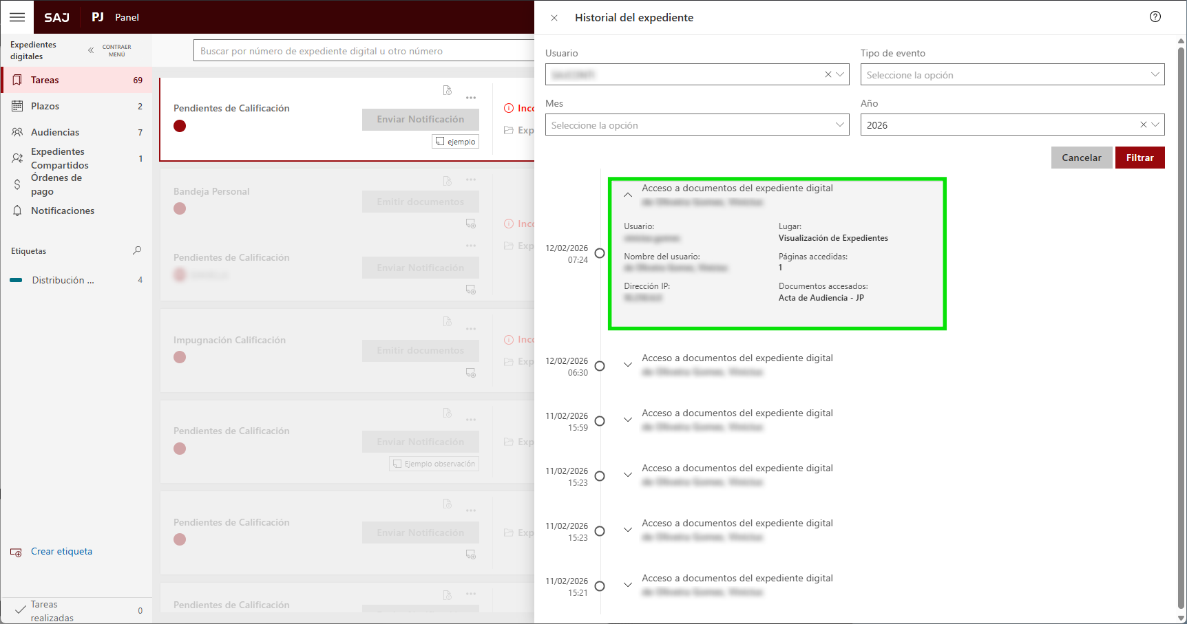Click the Cancelar button
The width and height of the screenshot is (1187, 624).
(x=1081, y=158)
